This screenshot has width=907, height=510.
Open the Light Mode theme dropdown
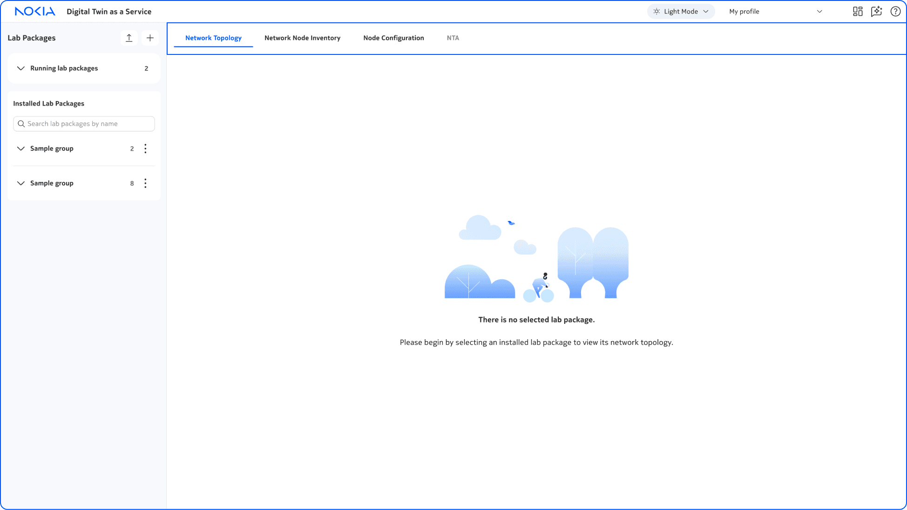click(x=681, y=12)
